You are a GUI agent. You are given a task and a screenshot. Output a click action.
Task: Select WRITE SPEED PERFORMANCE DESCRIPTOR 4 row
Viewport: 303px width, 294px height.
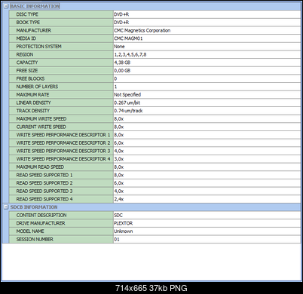click(x=155, y=159)
